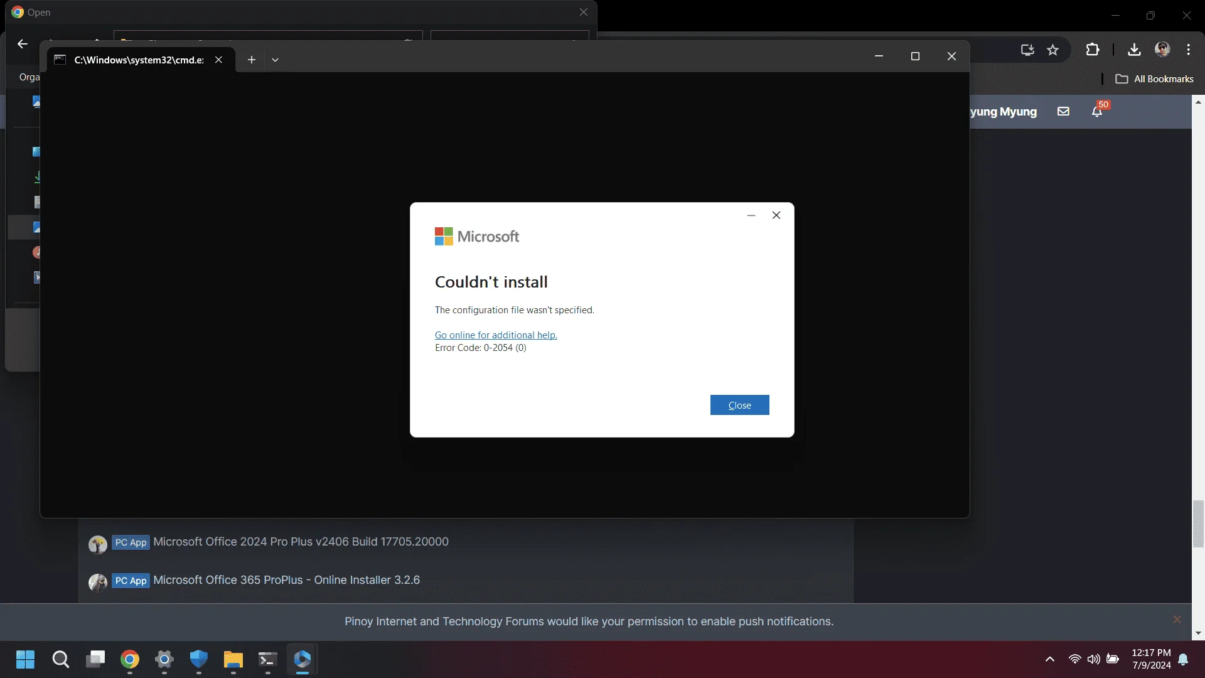
Task: Click PC App tag on Office 365 thread
Action: click(131, 581)
